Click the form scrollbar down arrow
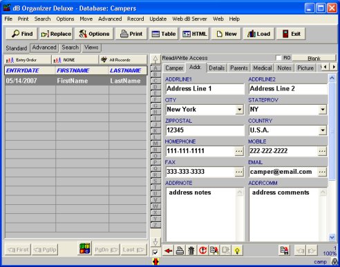Viewport: 340px width, 267px height. click(x=332, y=237)
